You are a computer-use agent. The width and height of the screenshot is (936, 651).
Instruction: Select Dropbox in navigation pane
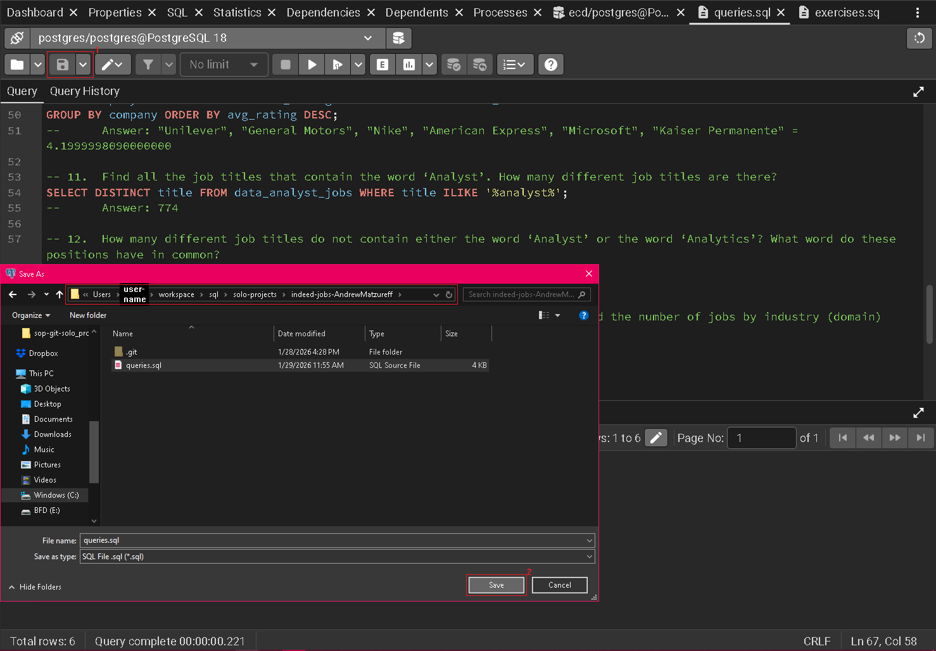point(43,353)
